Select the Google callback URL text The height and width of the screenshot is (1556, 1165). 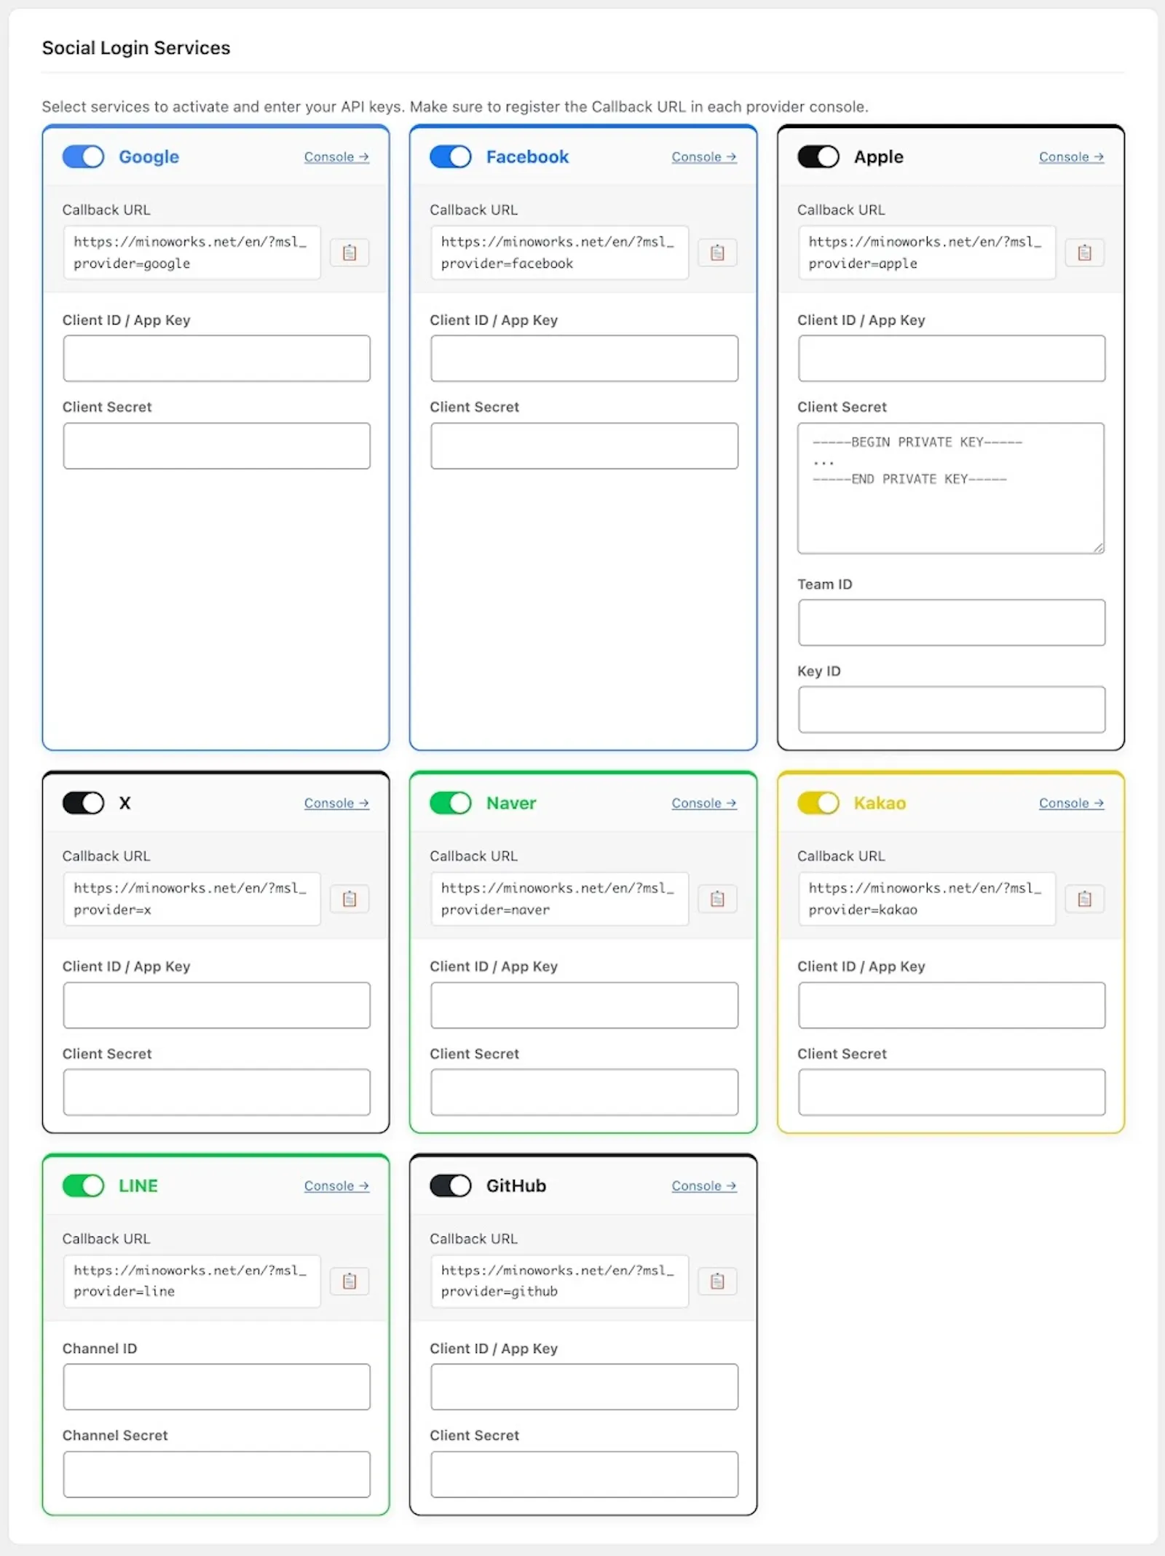point(191,253)
